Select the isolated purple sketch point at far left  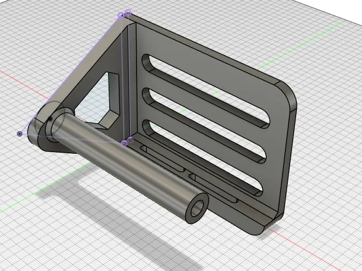(20, 134)
